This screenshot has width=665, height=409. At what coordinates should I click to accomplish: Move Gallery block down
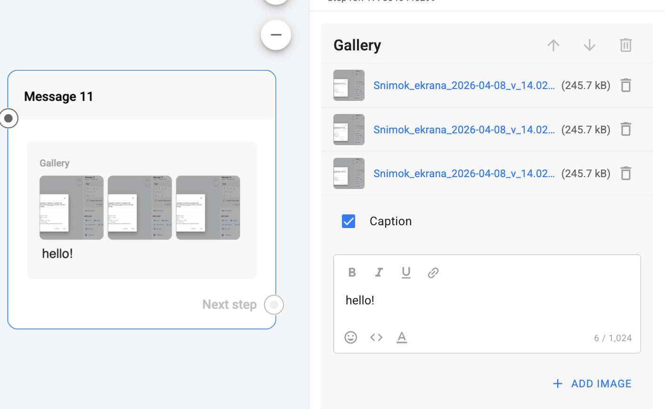(590, 45)
